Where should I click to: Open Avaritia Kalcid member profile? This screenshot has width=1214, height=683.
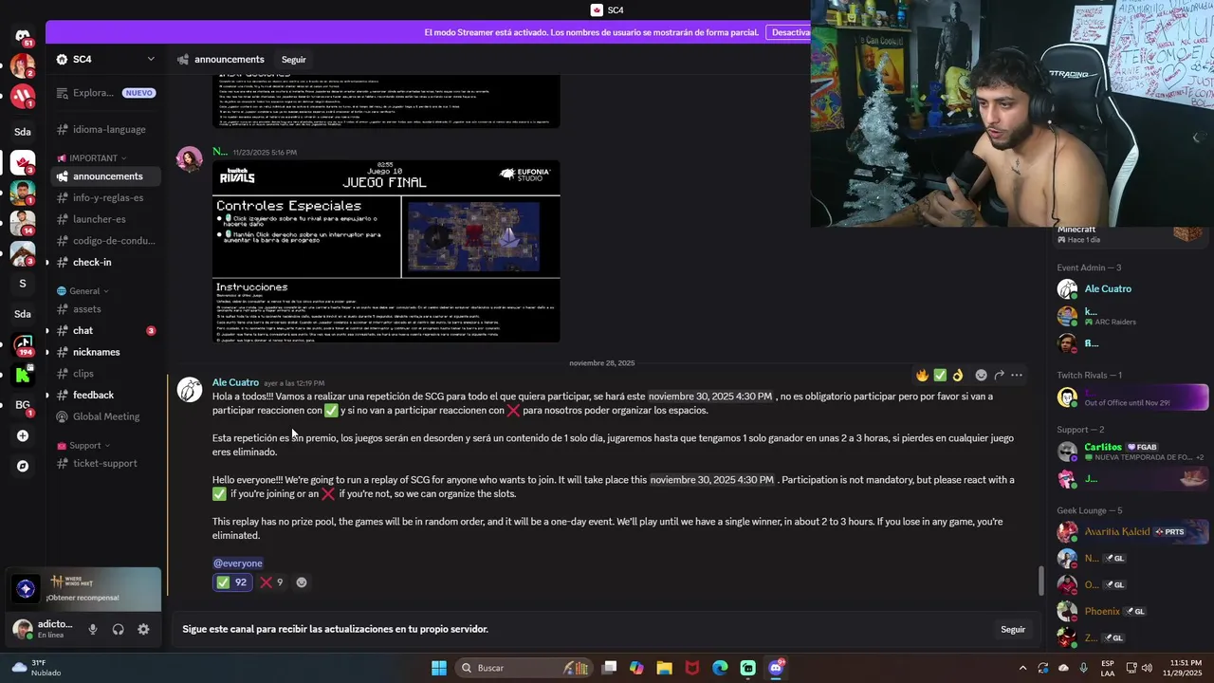(1131, 531)
